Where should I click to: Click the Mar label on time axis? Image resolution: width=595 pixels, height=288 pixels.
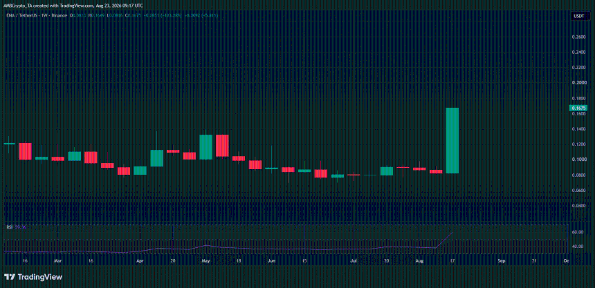click(x=57, y=260)
